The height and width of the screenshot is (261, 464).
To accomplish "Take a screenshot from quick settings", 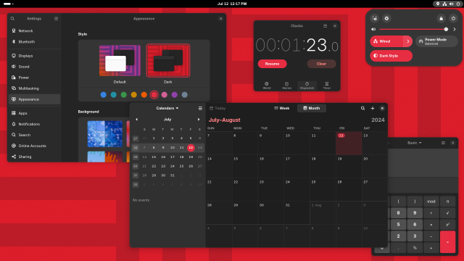I will [375, 18].
